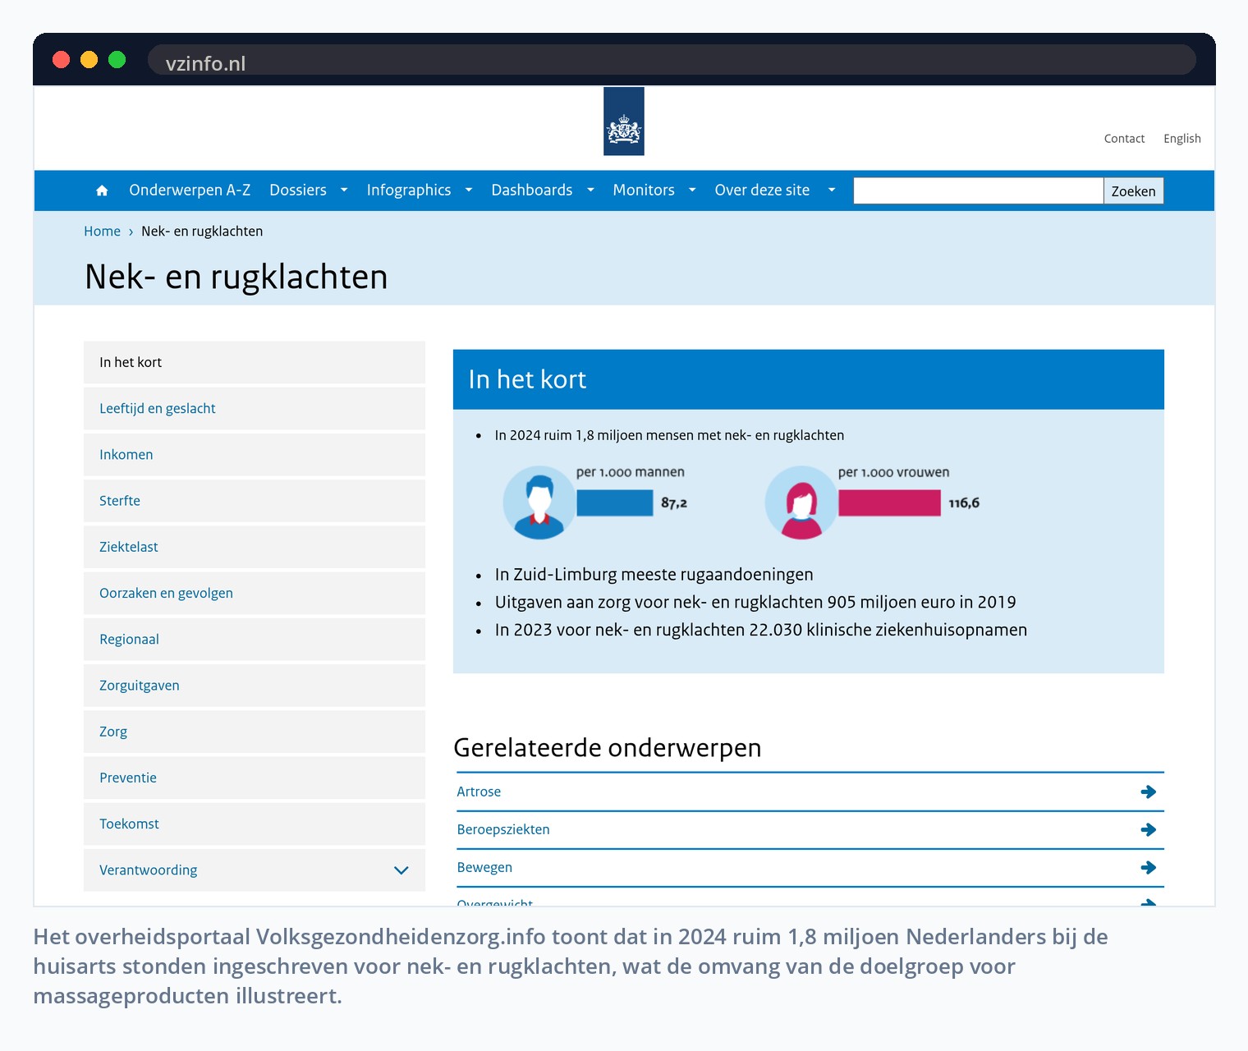Open Zorguitgaven sidebar link
This screenshot has width=1248, height=1051.
point(255,685)
